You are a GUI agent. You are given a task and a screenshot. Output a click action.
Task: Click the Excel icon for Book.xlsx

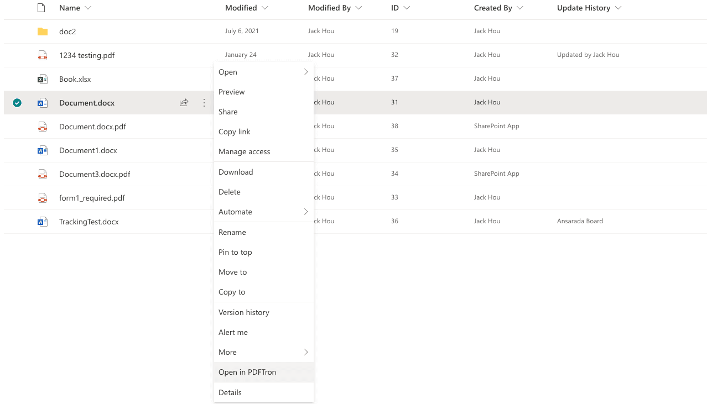[x=43, y=79]
